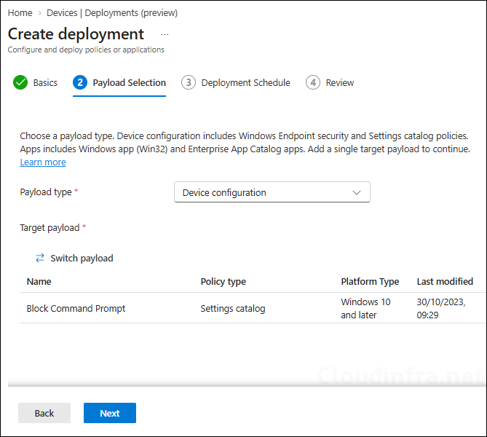This screenshot has width=487, height=437.
Task: Click the step 4 circle icon
Action: click(x=313, y=82)
